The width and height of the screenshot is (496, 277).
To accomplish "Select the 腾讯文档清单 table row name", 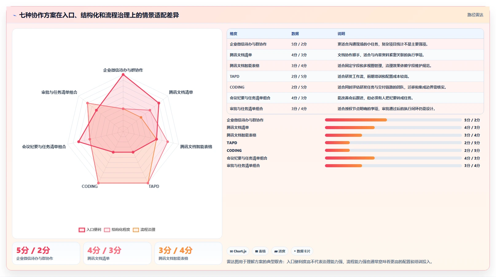I will pos(241,55).
